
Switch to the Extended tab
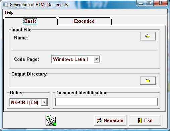[x=84, y=21]
